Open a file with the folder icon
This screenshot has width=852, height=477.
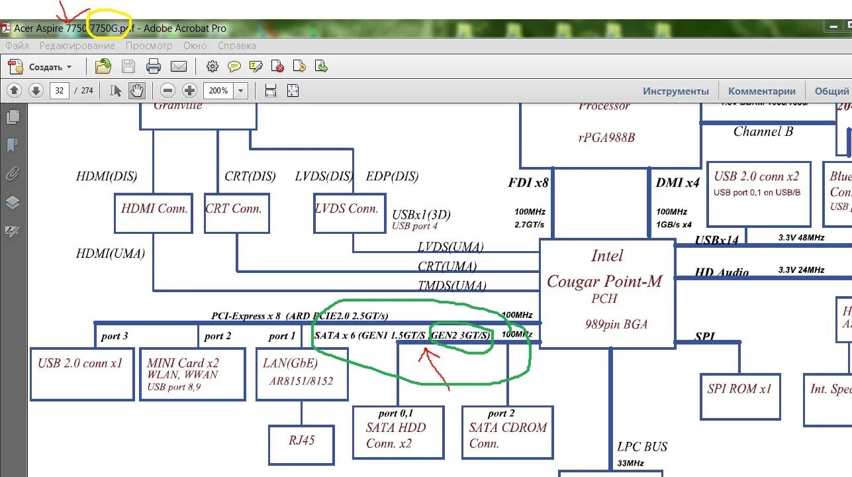103,66
